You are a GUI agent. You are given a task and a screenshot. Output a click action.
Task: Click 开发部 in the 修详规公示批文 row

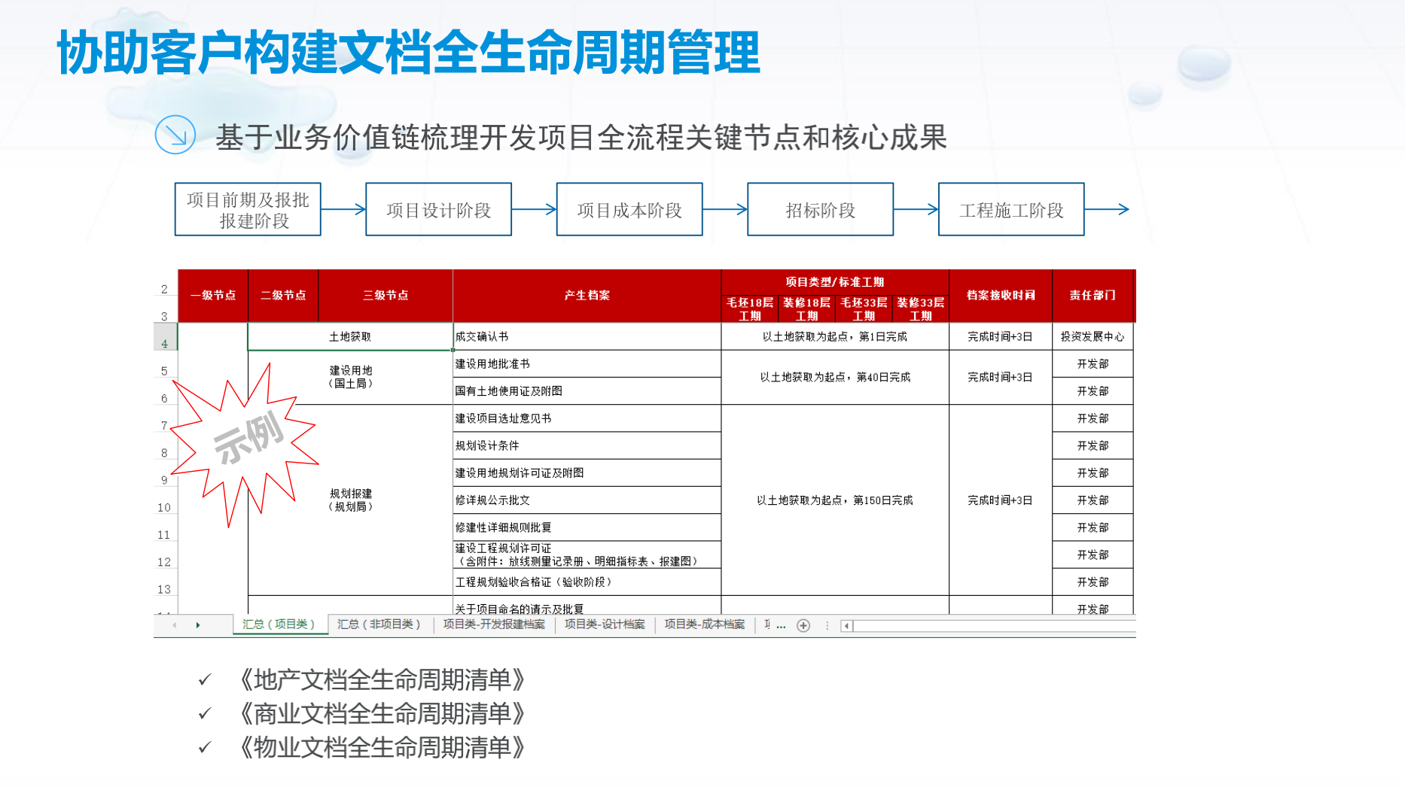(1093, 500)
